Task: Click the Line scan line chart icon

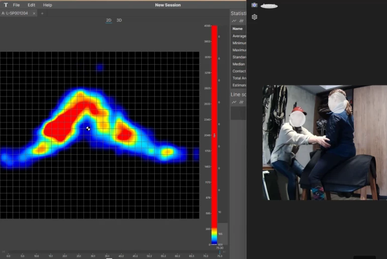Action: (x=234, y=102)
